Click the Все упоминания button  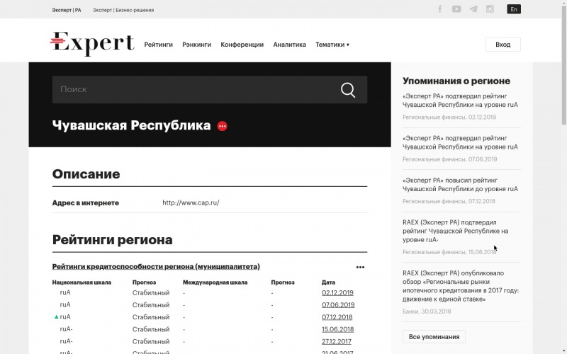coord(434,337)
